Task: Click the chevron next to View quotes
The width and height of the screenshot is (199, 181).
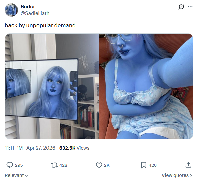Action: pos(191,176)
